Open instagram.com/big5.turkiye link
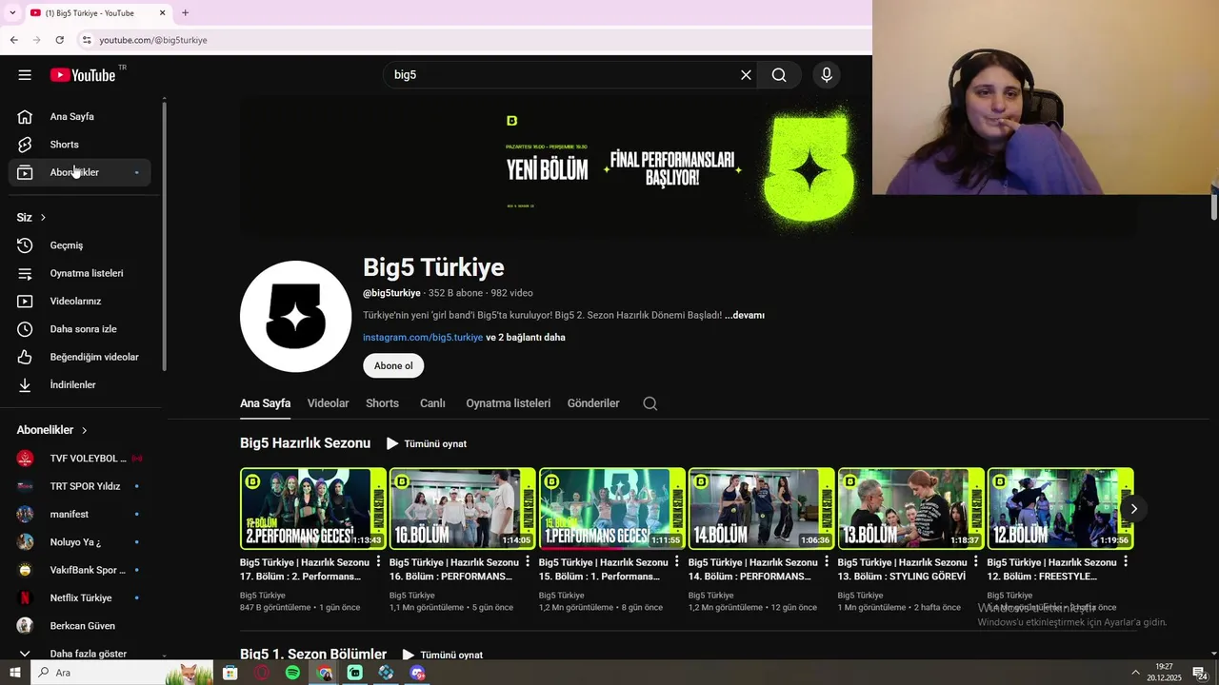 tap(423, 338)
